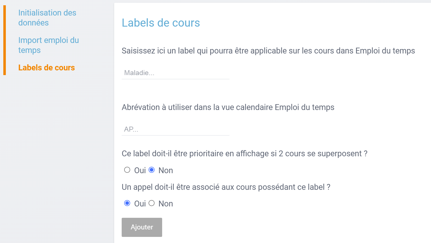Click the 'Abrévation à utiliser' description text
431x243 pixels.
pyautogui.click(x=228, y=107)
